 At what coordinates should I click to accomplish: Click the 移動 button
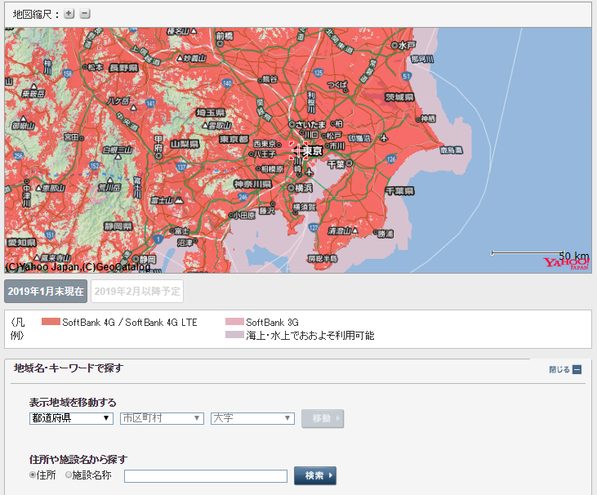(323, 418)
